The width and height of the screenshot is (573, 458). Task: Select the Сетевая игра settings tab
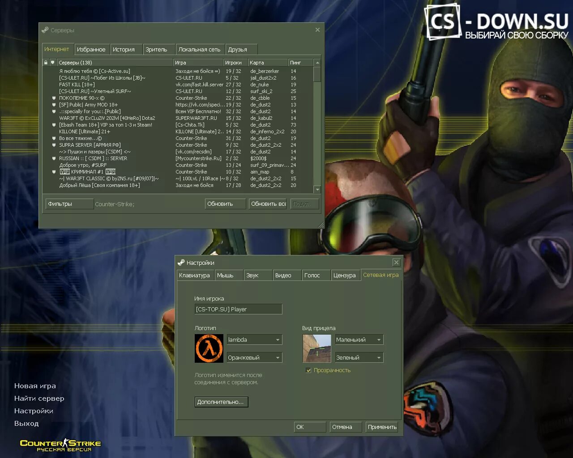tap(381, 275)
